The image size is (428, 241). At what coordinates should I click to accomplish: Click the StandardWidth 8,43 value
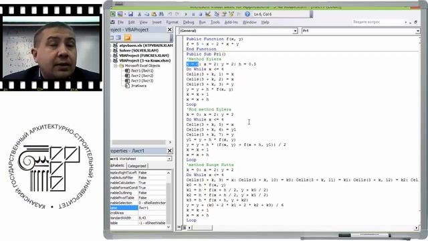click(x=152, y=218)
